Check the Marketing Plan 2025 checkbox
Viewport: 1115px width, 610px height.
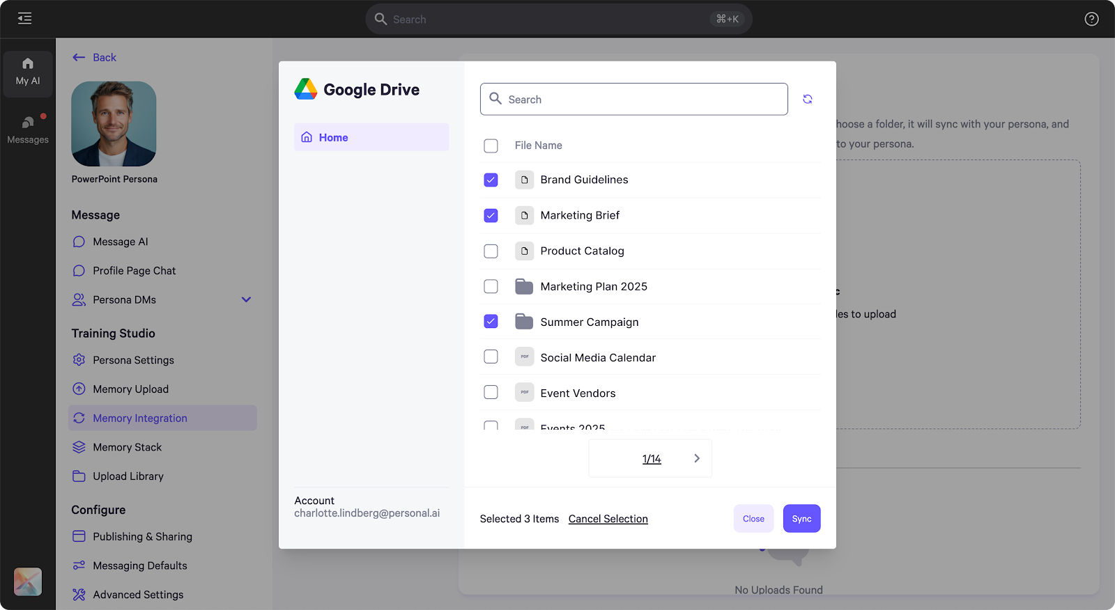[x=491, y=286]
